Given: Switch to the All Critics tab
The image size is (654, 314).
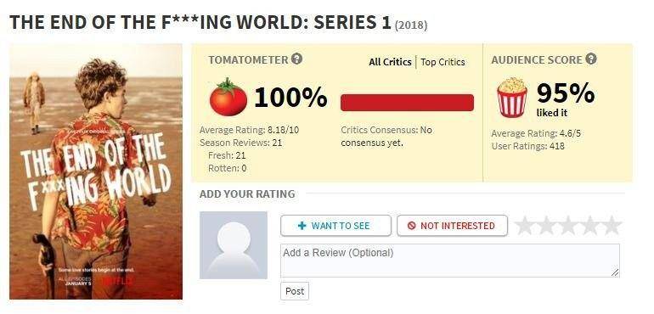Looking at the screenshot, I should pos(390,62).
